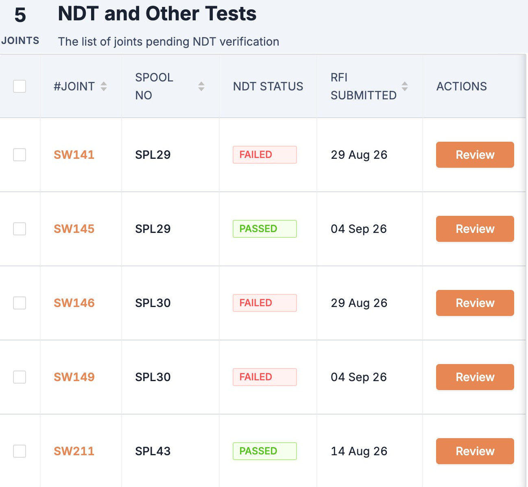
Task: Click the SPL43 spool cell
Action: [153, 451]
